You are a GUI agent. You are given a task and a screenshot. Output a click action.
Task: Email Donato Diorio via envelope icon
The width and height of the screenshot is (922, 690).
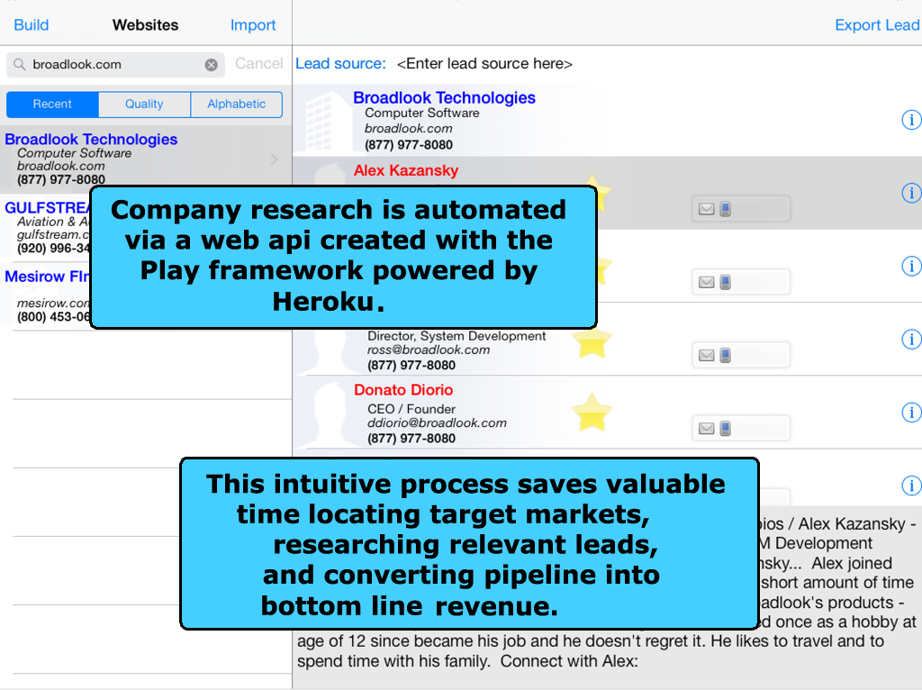point(706,428)
